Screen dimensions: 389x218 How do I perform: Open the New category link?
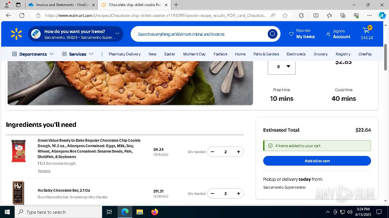(152, 54)
